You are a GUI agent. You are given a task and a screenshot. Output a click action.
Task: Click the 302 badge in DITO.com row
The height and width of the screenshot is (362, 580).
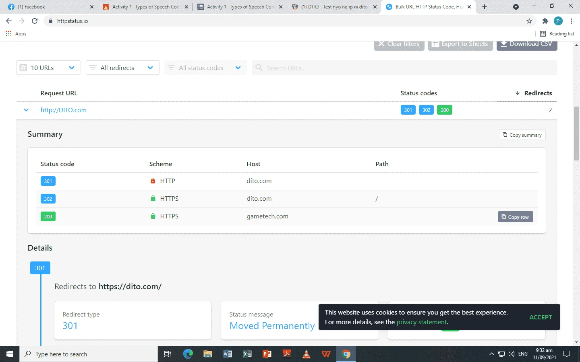(426, 110)
